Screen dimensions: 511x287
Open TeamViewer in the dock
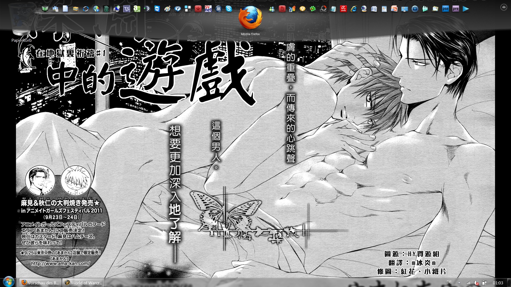point(157,9)
